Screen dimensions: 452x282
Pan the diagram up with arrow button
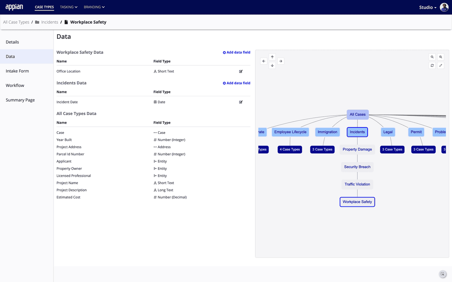272,57
